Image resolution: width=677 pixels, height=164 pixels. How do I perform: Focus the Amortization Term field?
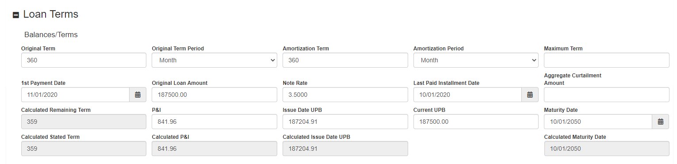tap(345, 60)
